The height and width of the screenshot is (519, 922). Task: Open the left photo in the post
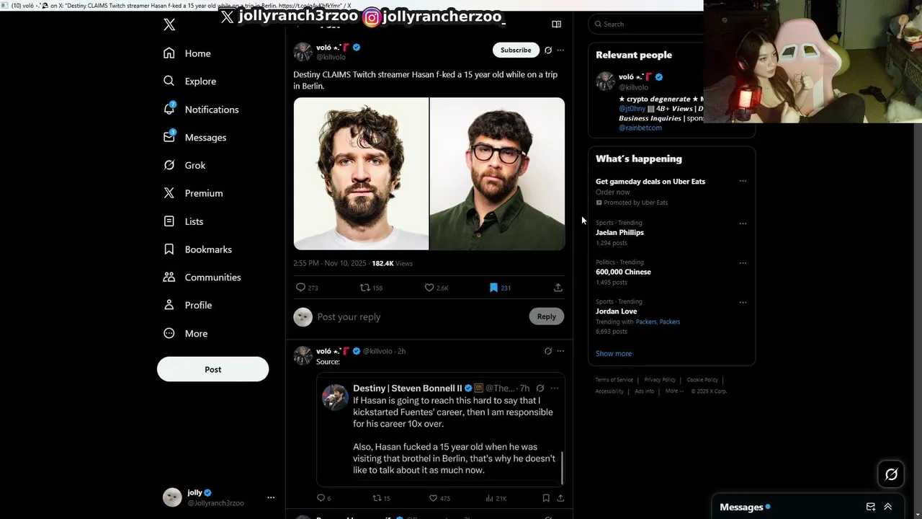(361, 174)
